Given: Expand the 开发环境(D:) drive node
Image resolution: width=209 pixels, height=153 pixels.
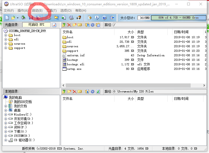Looking at the screenshot, I should point(6,119).
